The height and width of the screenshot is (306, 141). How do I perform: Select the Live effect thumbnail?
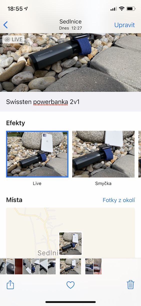(x=37, y=154)
